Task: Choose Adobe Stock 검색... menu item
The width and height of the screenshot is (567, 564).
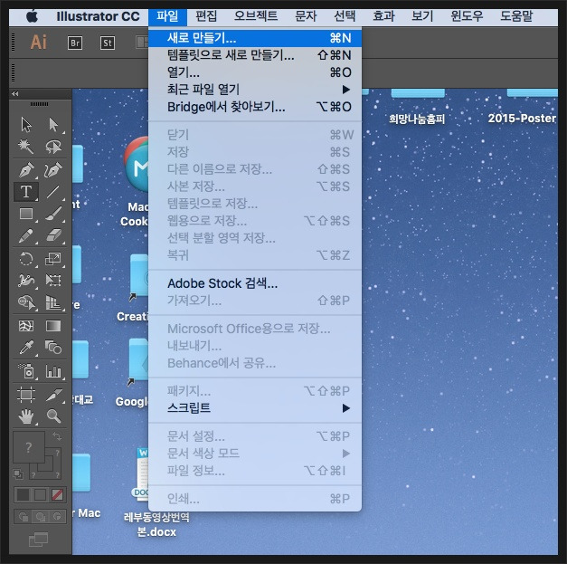Action: [255, 283]
